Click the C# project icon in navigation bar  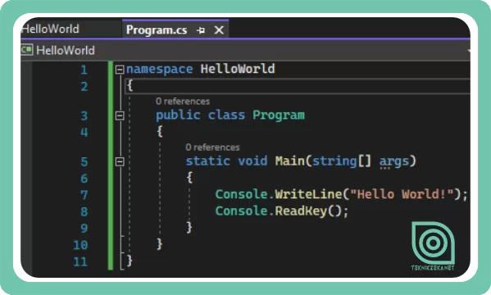(x=26, y=50)
